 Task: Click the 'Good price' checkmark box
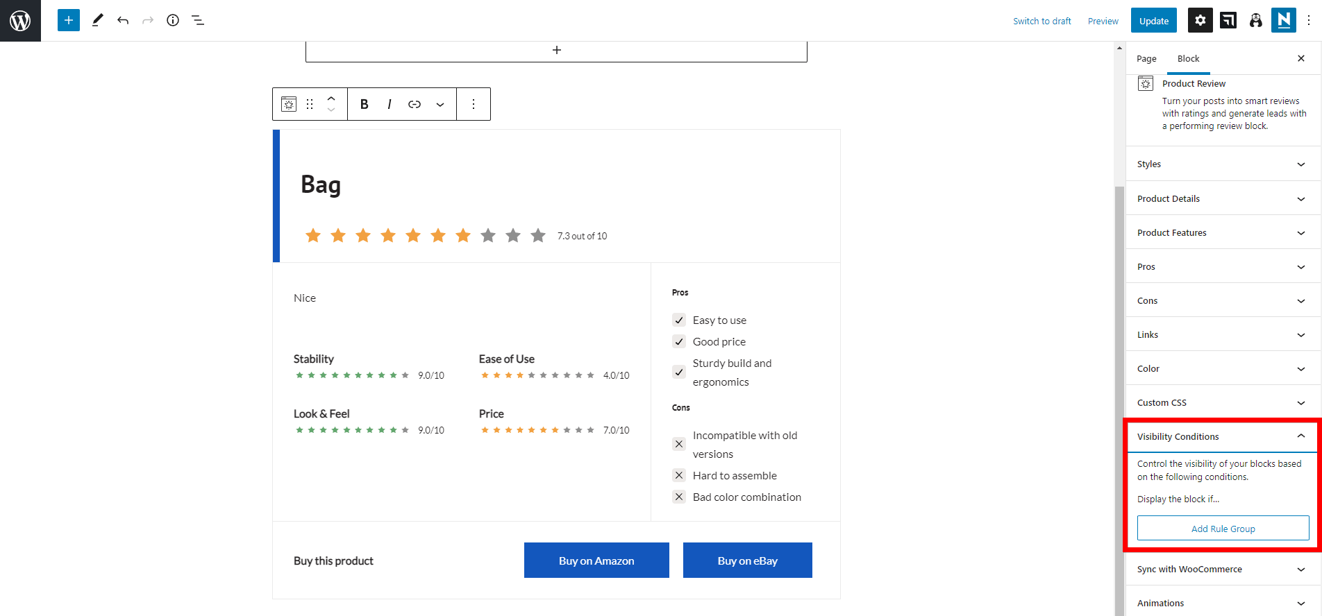click(x=679, y=342)
